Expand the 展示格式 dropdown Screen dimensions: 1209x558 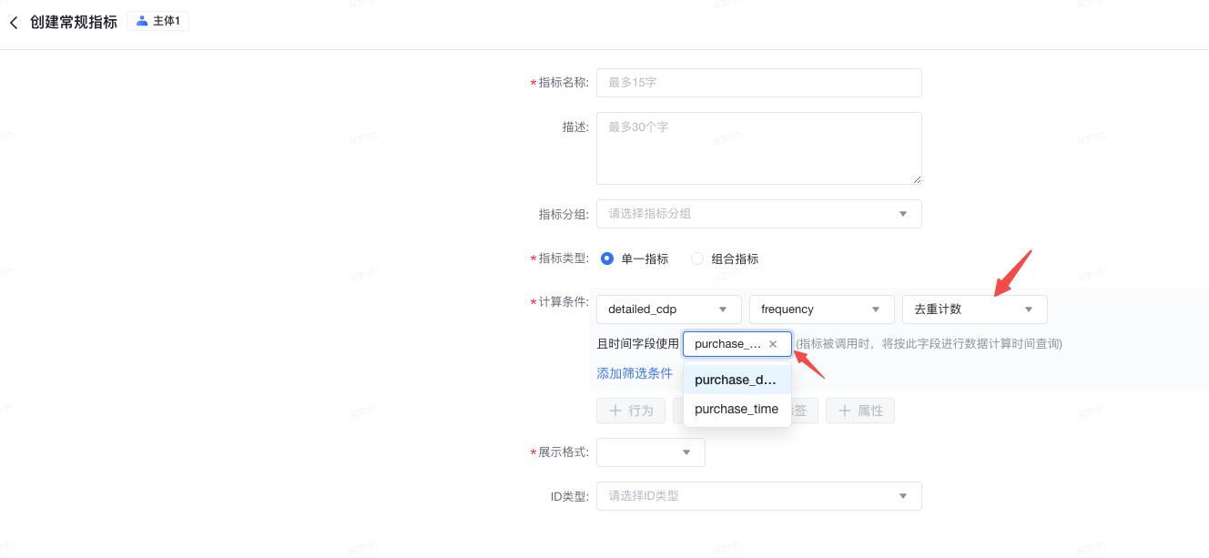tap(650, 452)
